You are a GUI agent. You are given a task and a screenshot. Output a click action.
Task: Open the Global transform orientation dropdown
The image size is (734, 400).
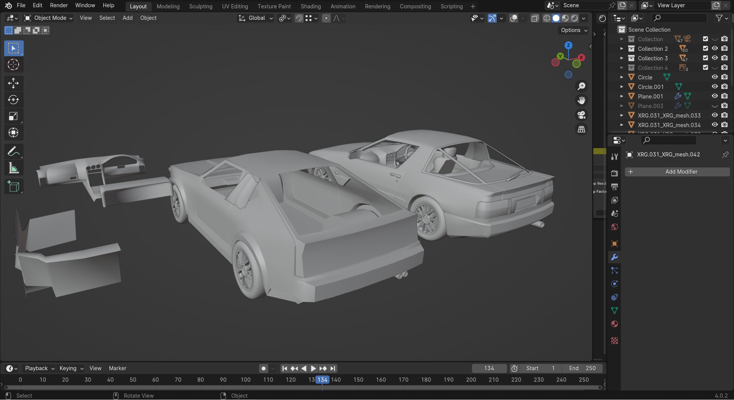click(255, 18)
